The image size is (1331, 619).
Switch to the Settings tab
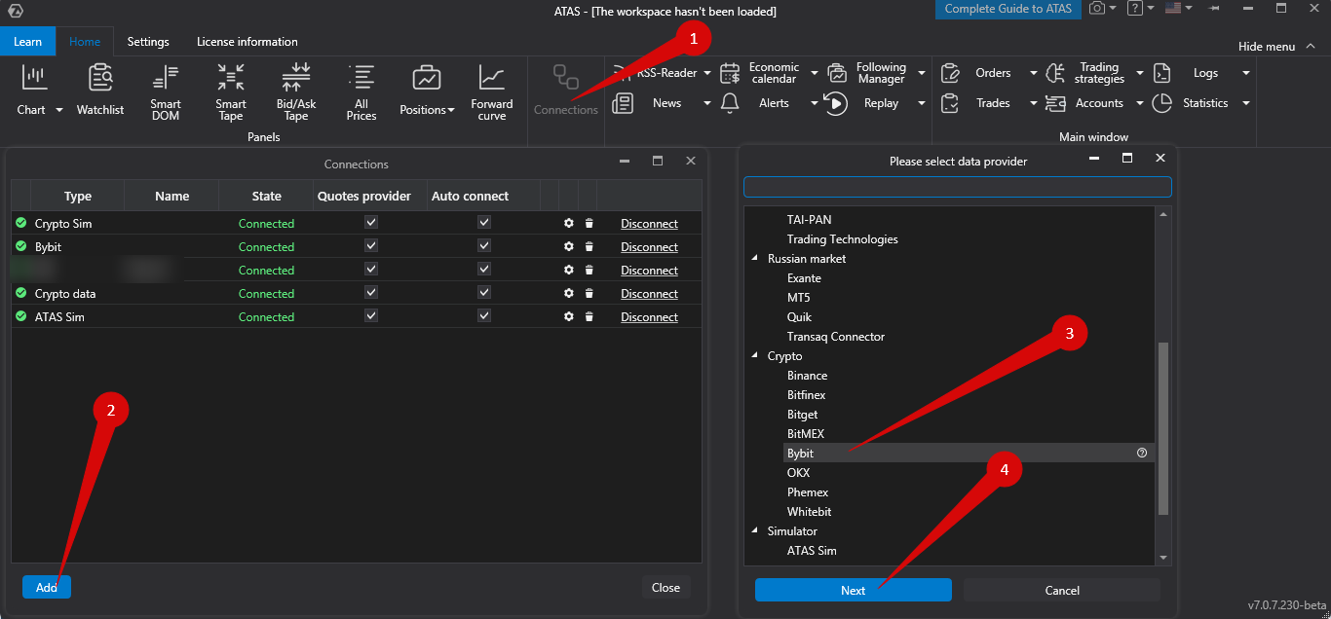(148, 42)
